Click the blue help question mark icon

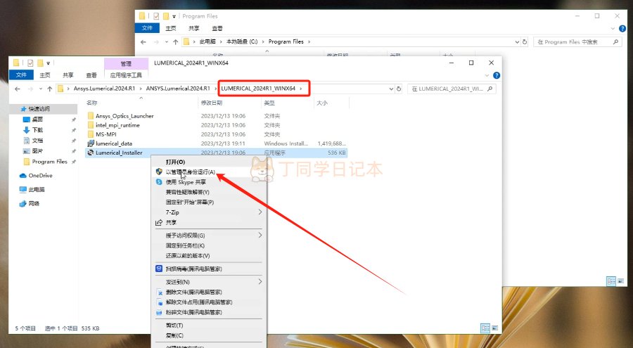[x=497, y=75]
